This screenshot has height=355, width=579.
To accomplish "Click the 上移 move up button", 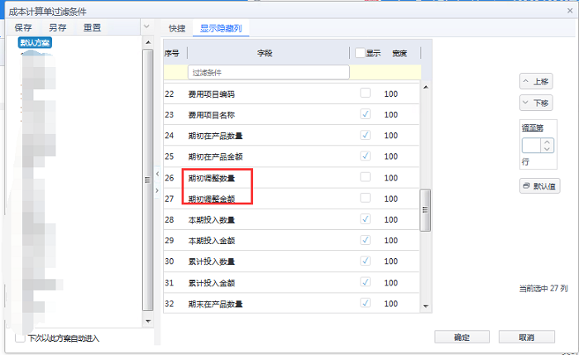I will click(x=536, y=81).
